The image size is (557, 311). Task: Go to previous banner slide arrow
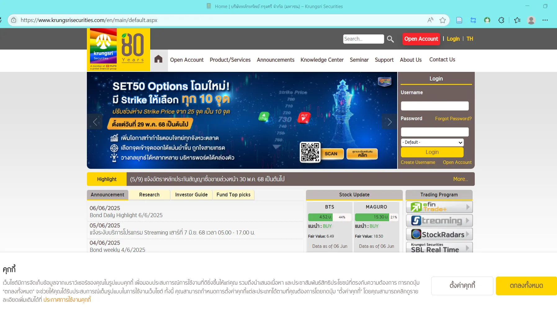point(95,122)
